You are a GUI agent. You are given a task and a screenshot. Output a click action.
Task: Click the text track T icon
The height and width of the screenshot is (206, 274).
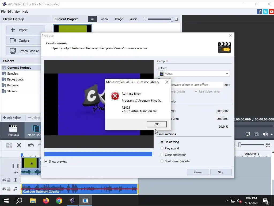[x=15, y=180]
